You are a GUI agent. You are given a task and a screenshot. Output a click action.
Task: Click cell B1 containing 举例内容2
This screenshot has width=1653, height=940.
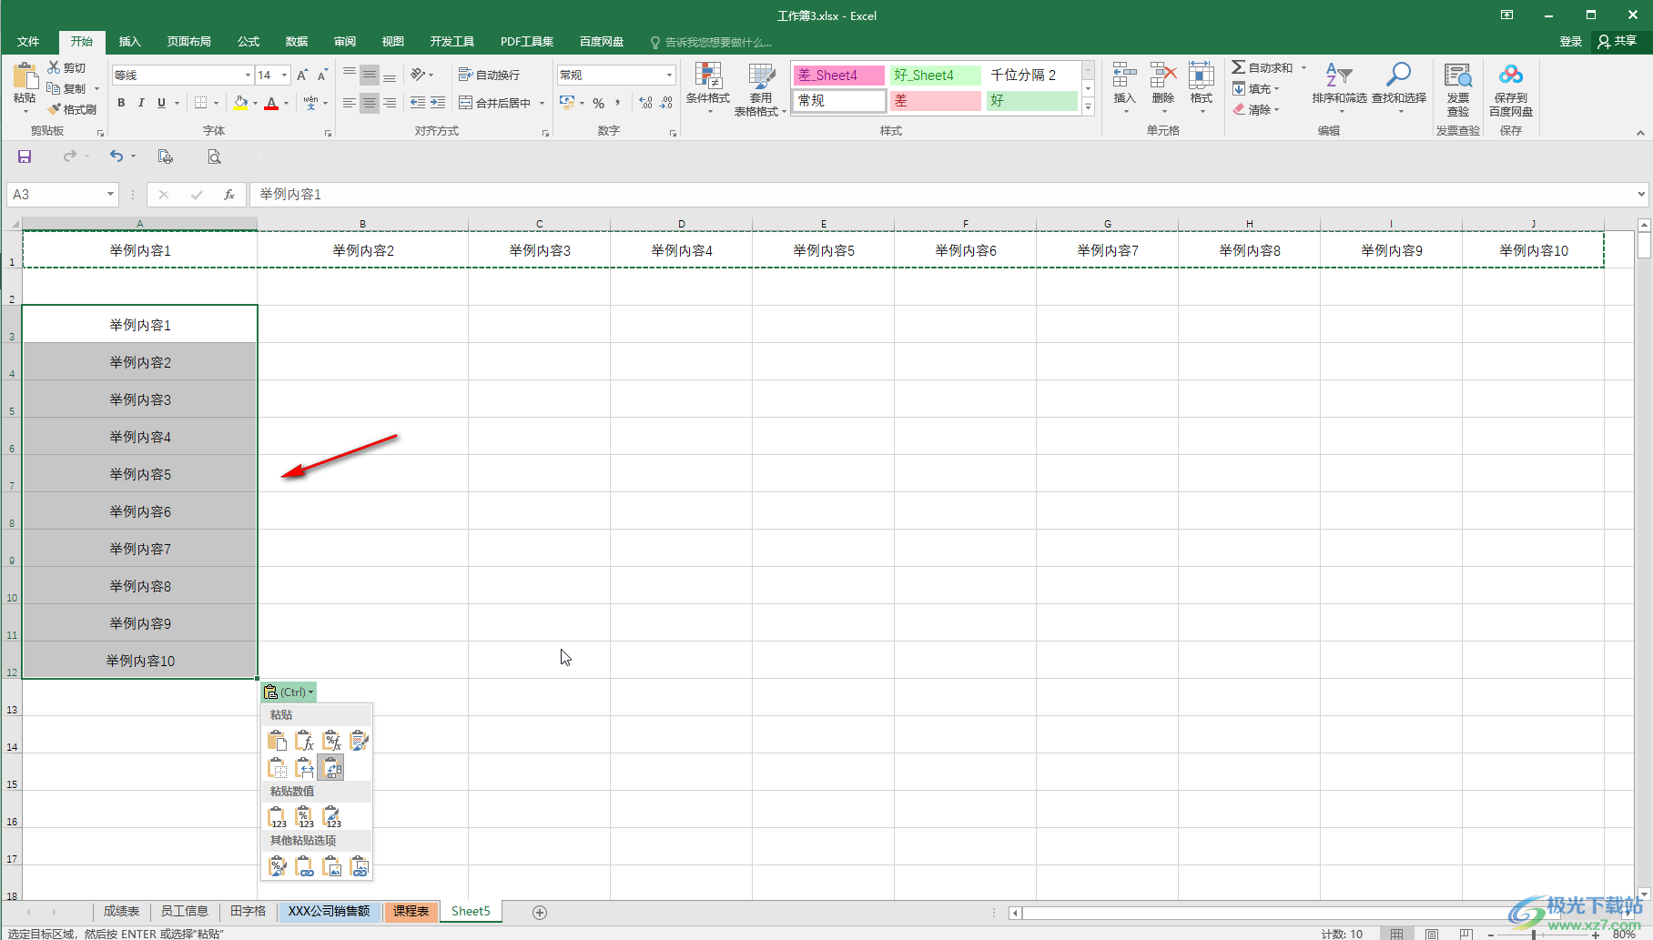(x=363, y=250)
